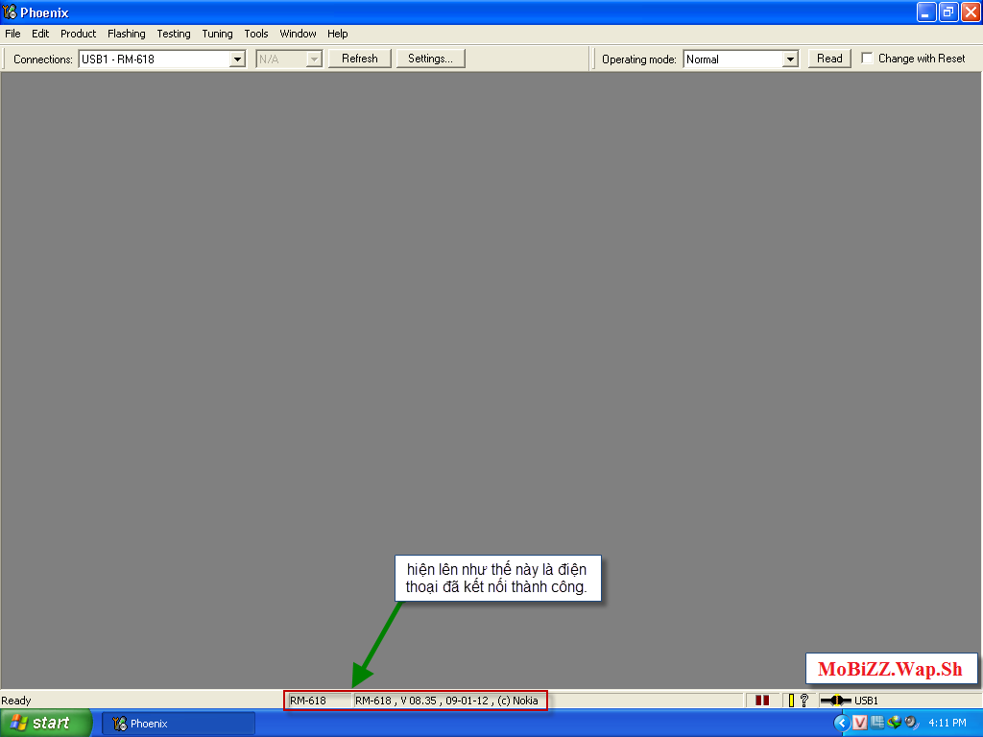Image resolution: width=983 pixels, height=737 pixels.
Task: Open the Tuning menu
Action: (x=217, y=34)
